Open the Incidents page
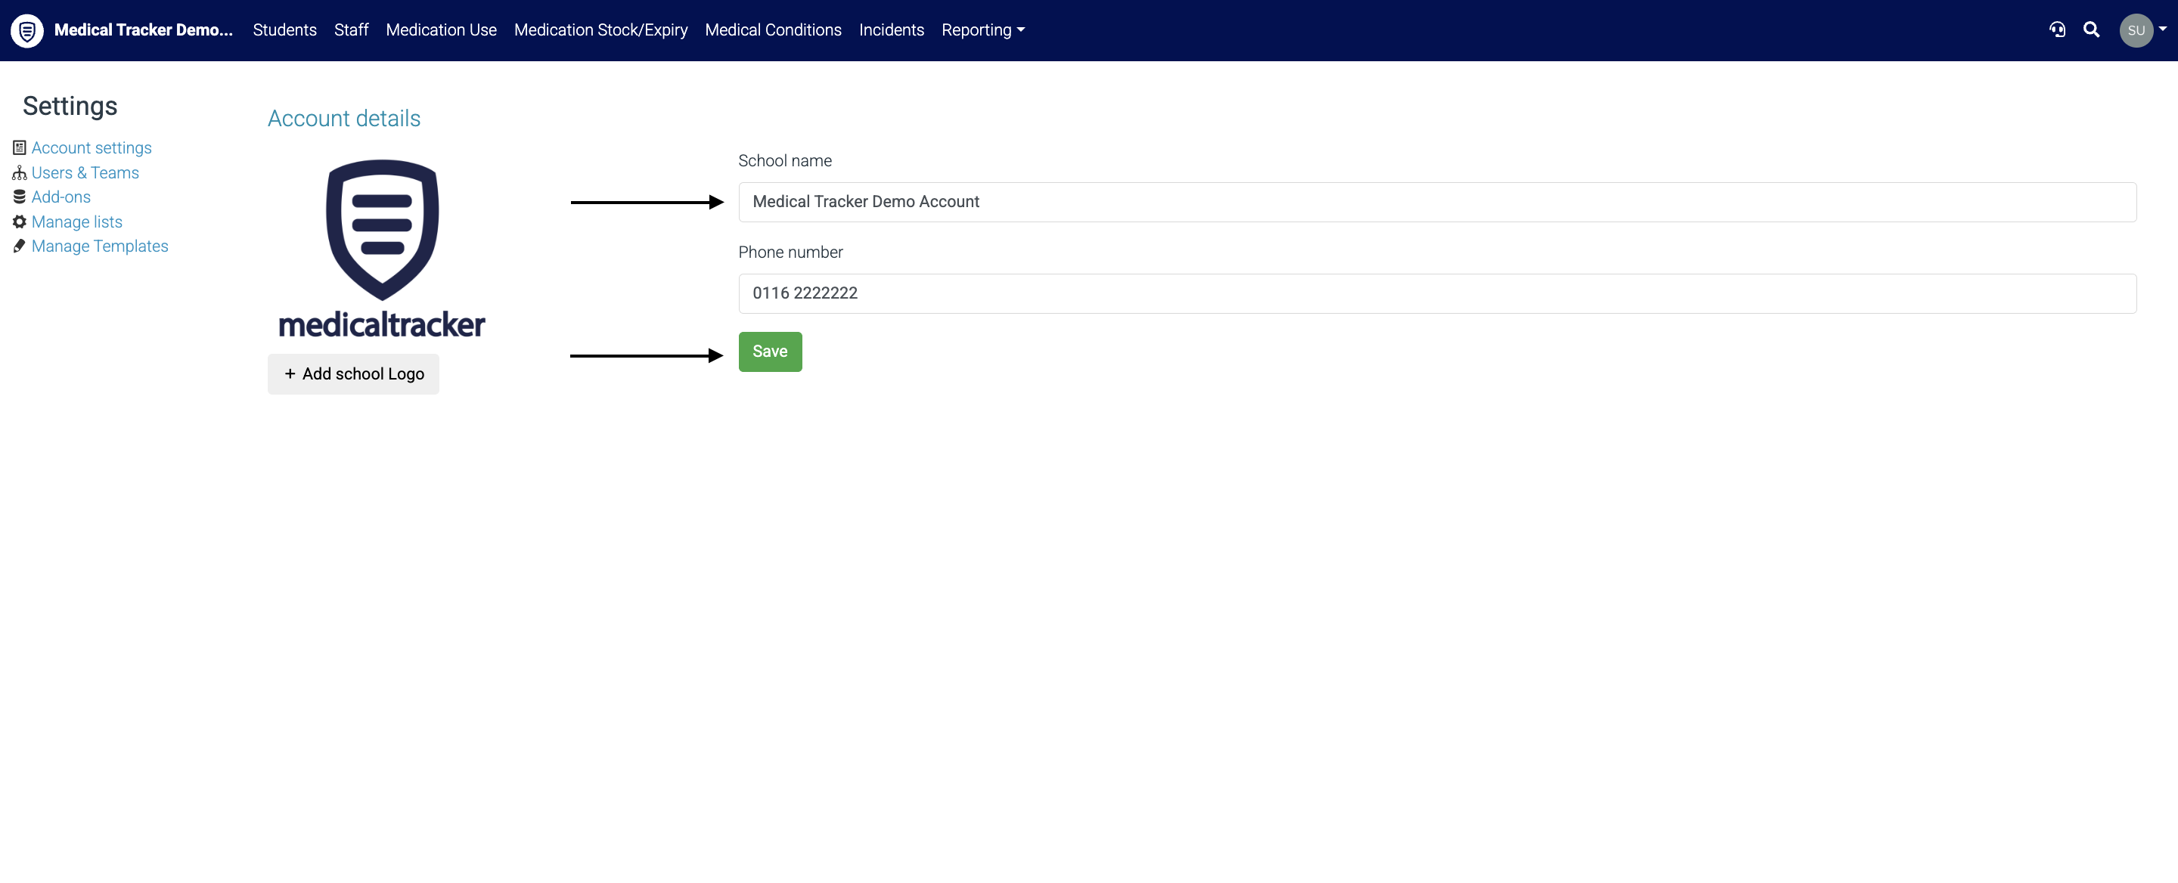 891,29
